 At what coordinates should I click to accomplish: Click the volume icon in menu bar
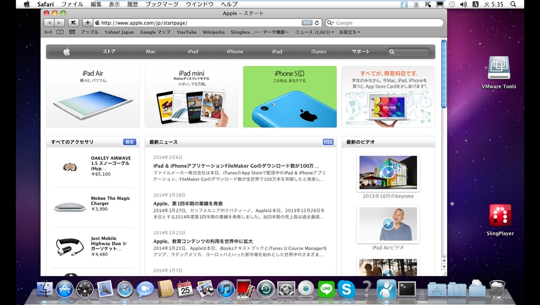click(x=463, y=4)
